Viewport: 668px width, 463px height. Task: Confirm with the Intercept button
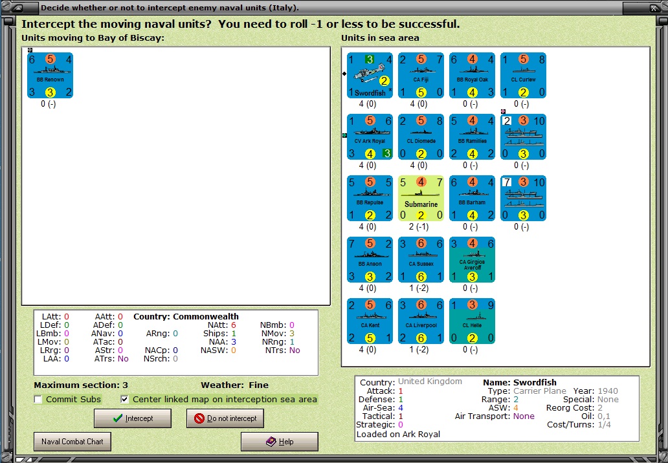[133, 418]
